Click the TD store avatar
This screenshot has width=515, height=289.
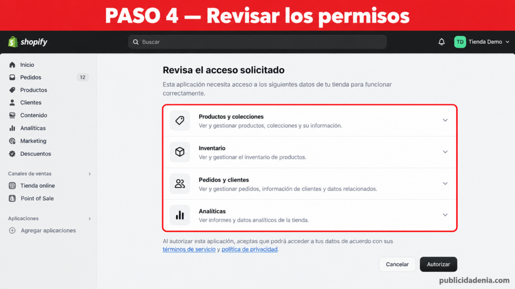click(x=460, y=42)
